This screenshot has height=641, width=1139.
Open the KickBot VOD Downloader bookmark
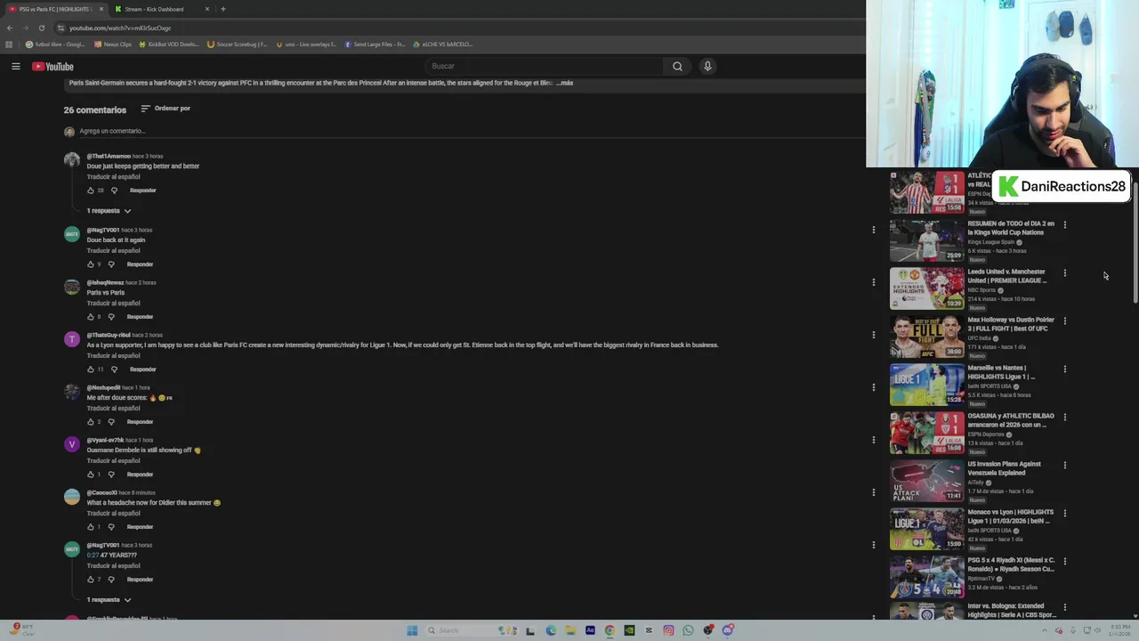(x=169, y=45)
